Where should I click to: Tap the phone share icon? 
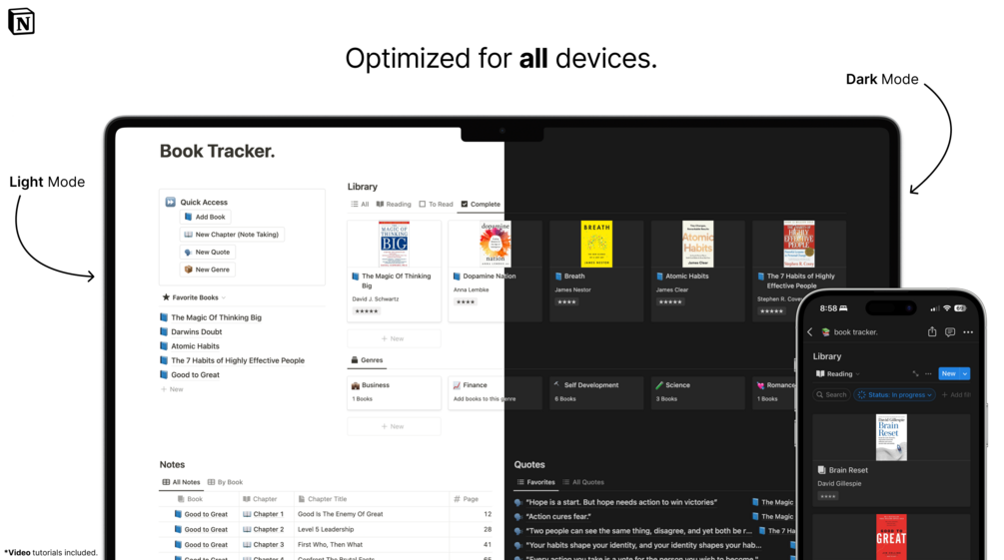(x=932, y=331)
